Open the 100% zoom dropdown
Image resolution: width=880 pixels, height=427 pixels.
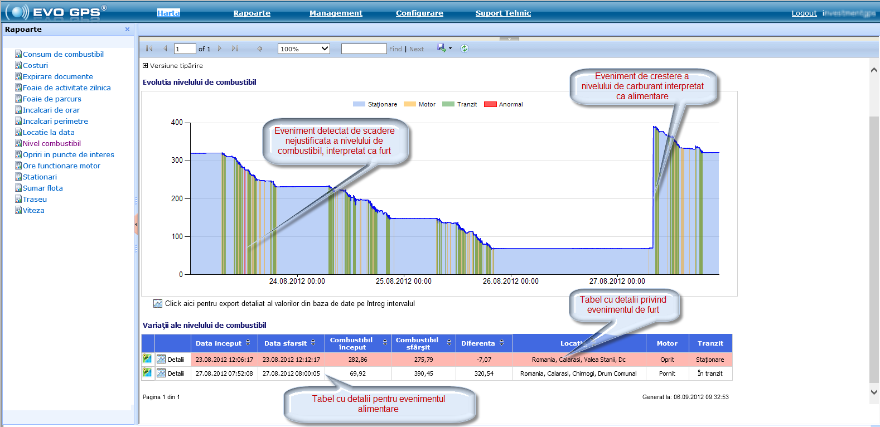325,49
